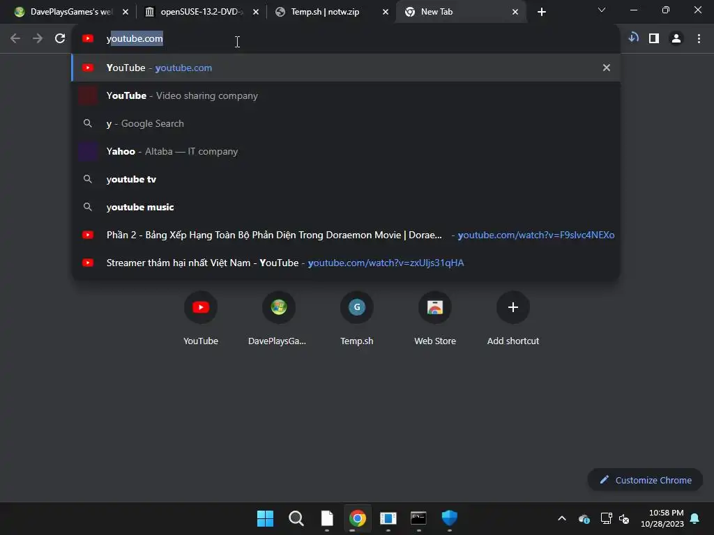
Task: Close the DavePlaysGames tab
Action: point(126,12)
